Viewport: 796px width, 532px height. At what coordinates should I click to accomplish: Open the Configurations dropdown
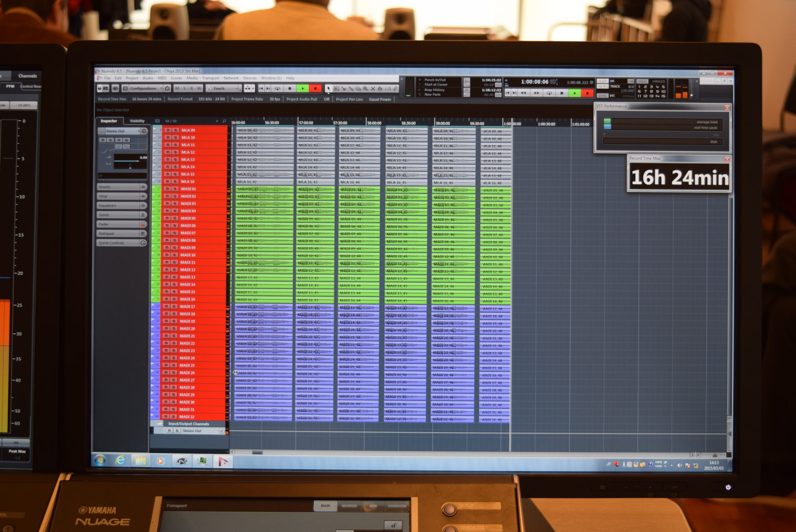click(146, 89)
